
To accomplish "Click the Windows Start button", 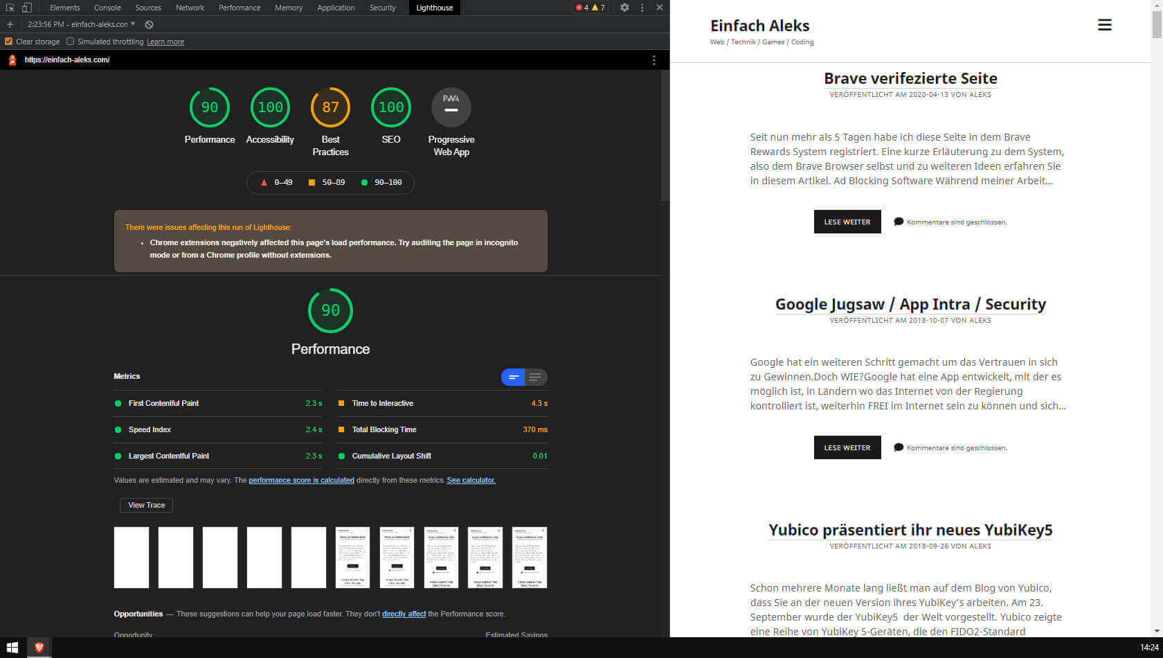I will click(x=12, y=648).
